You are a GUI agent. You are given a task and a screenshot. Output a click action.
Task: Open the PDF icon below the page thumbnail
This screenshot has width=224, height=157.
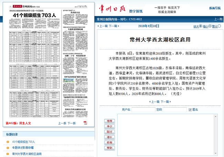coord(85,123)
